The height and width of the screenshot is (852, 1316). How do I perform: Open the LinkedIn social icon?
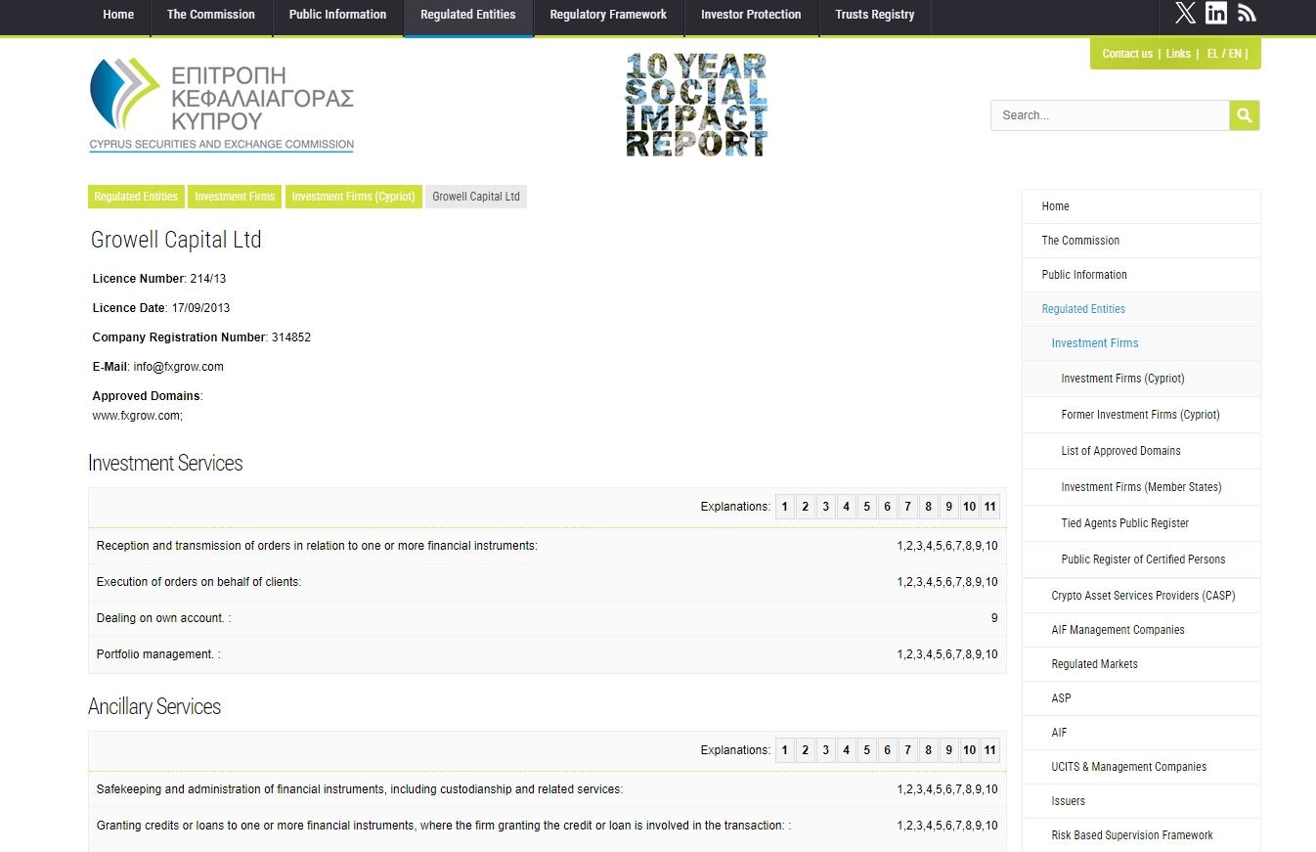point(1216,13)
